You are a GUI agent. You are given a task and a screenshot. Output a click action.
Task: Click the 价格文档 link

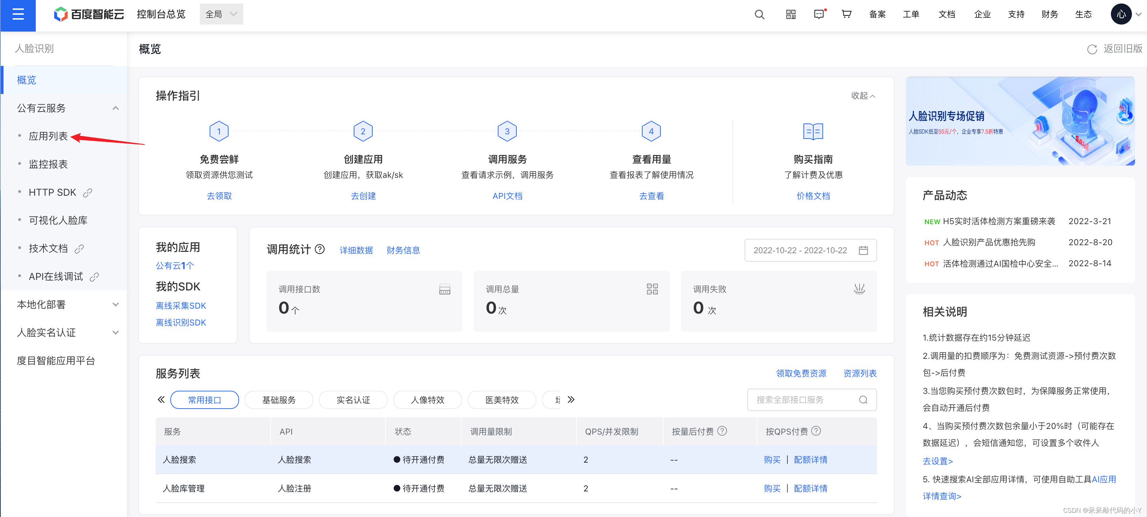point(813,196)
